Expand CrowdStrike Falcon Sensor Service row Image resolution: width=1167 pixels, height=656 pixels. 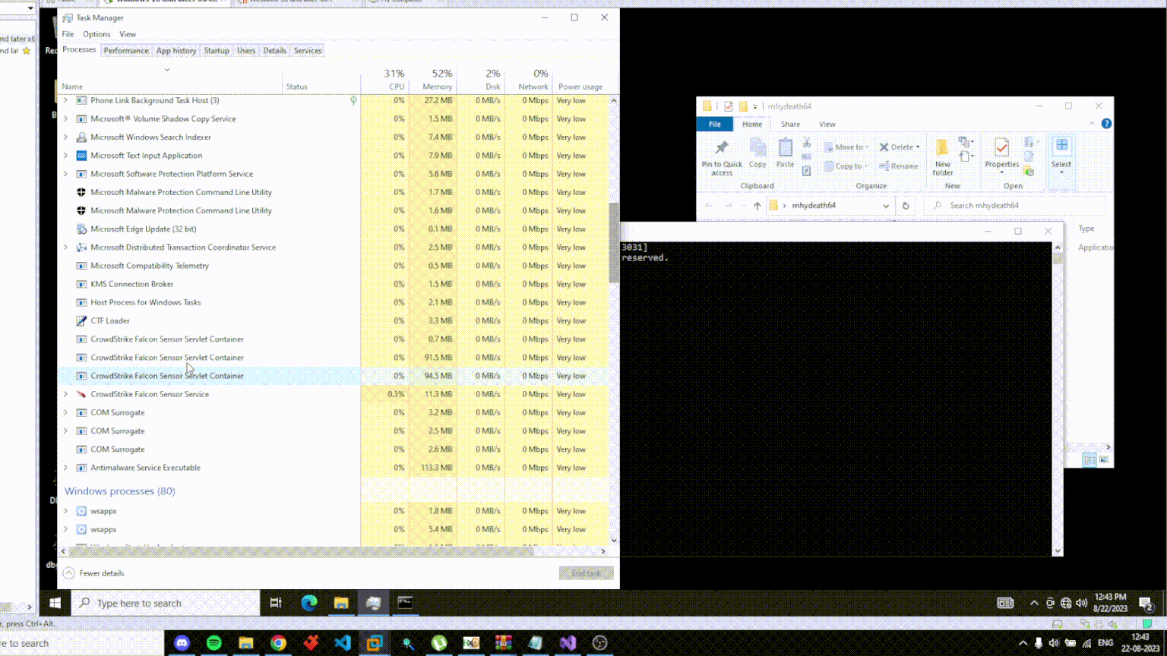(x=65, y=394)
